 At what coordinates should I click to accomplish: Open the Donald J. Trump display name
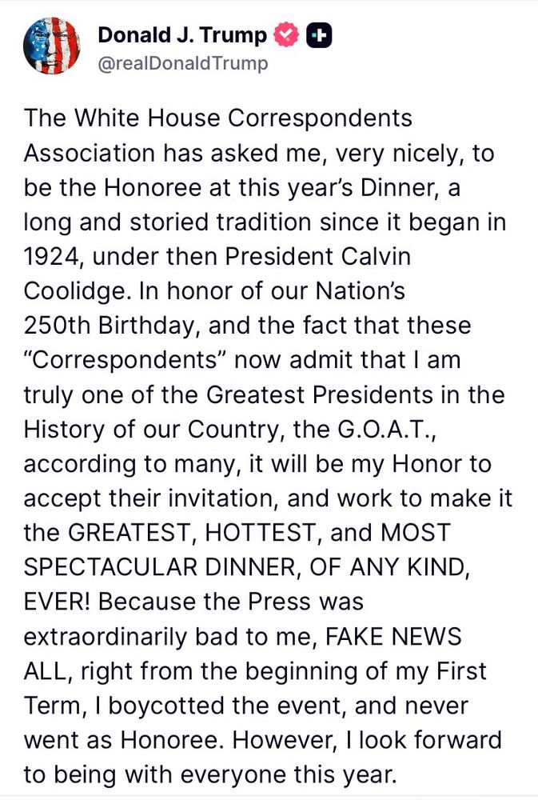182,35
